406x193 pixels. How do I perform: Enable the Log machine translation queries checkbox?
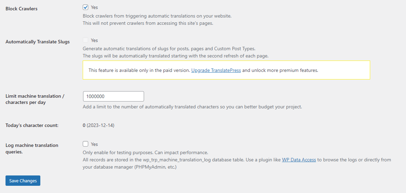(x=85, y=144)
